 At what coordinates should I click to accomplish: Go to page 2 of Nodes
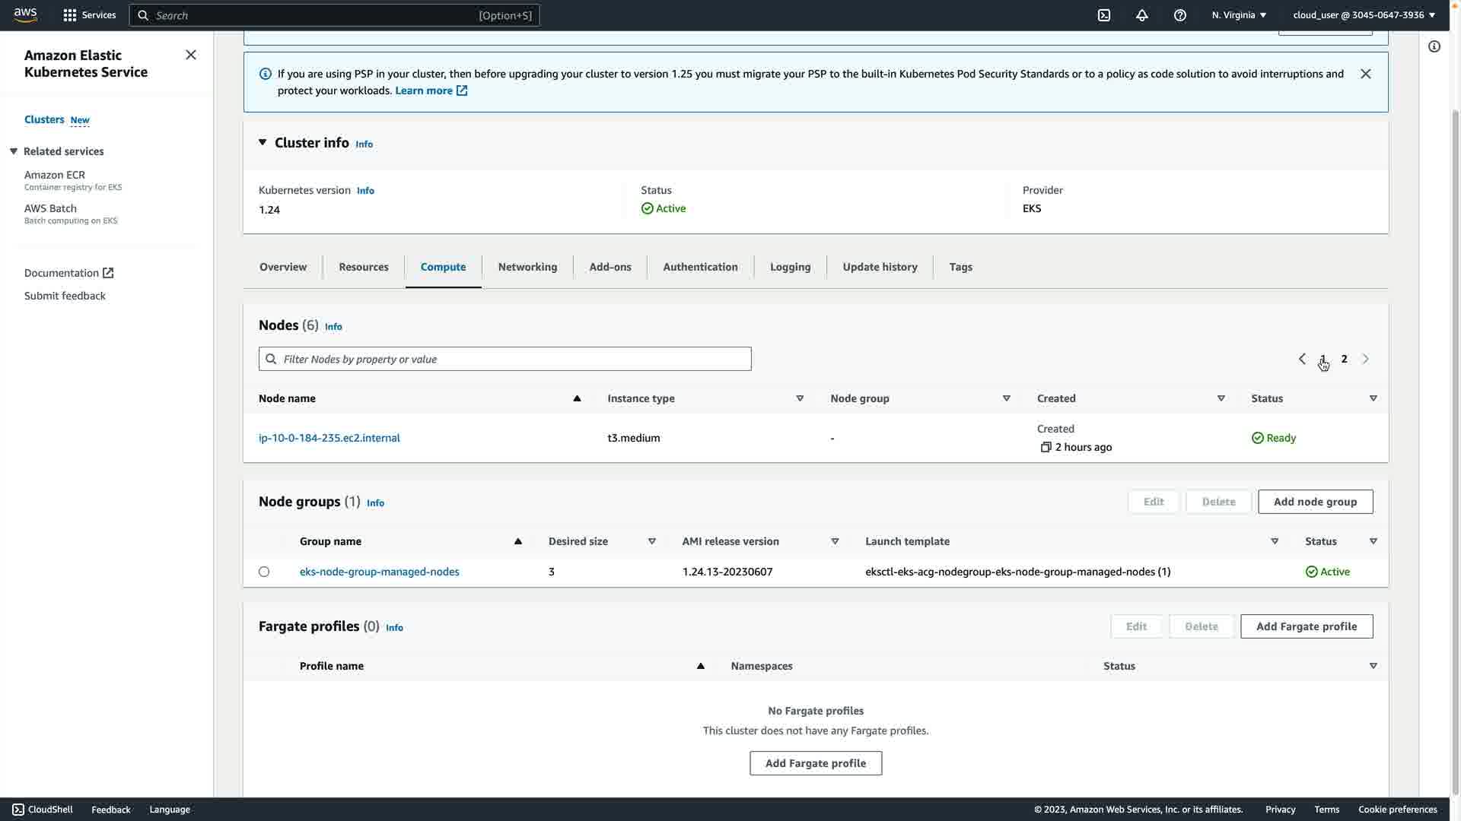[x=1344, y=359]
